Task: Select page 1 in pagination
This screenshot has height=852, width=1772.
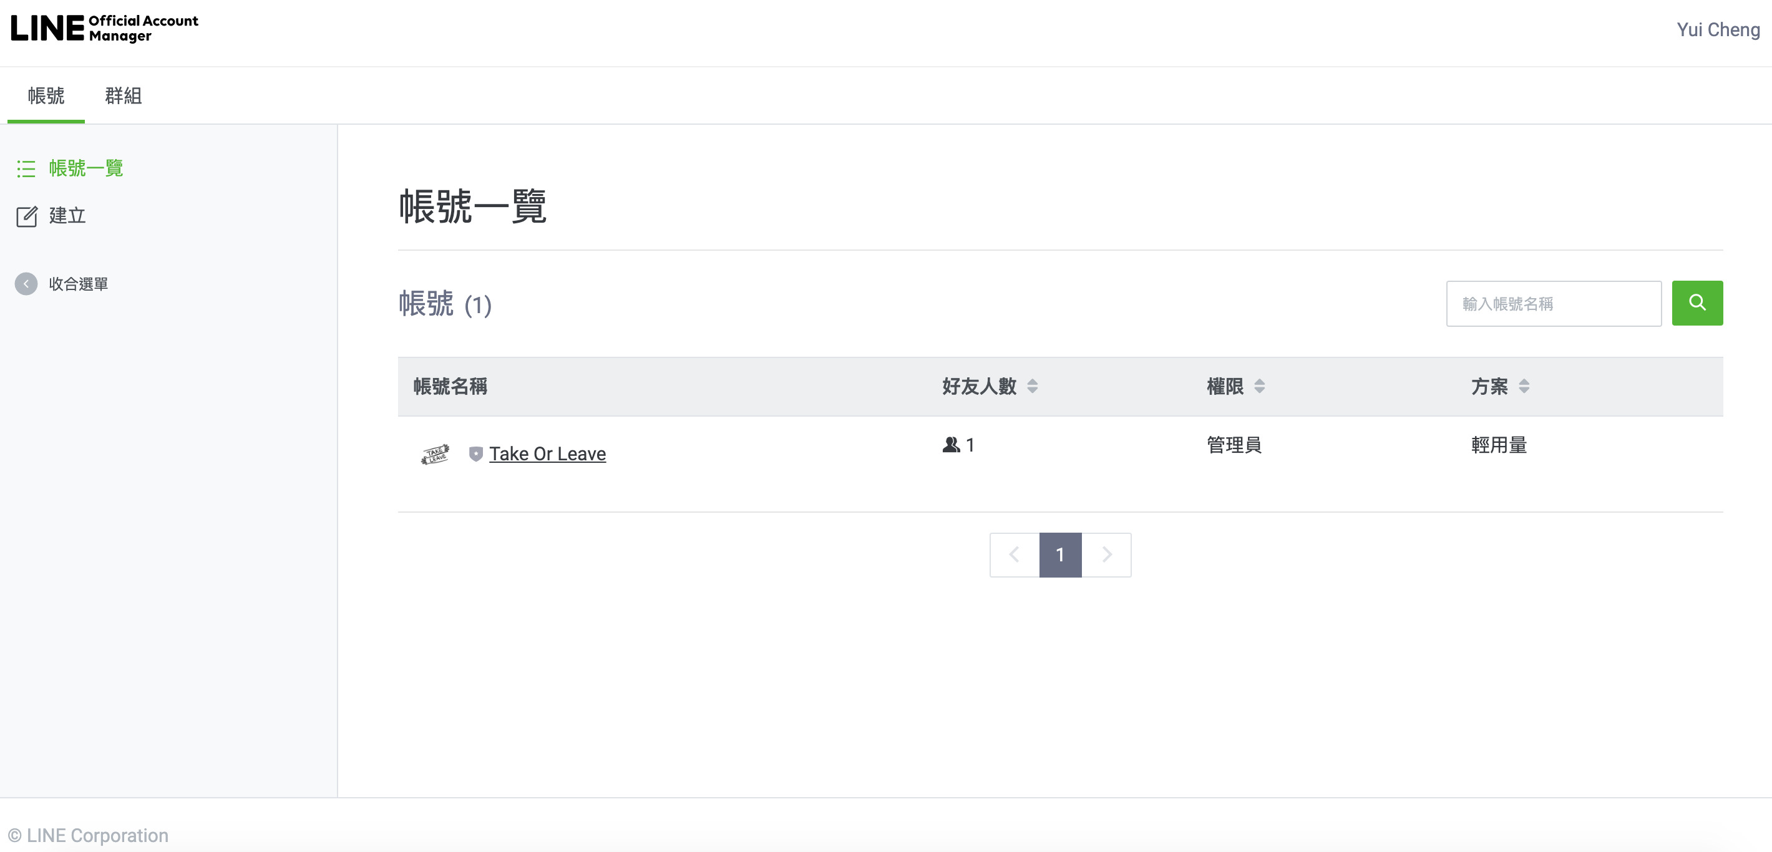Action: click(x=1060, y=554)
